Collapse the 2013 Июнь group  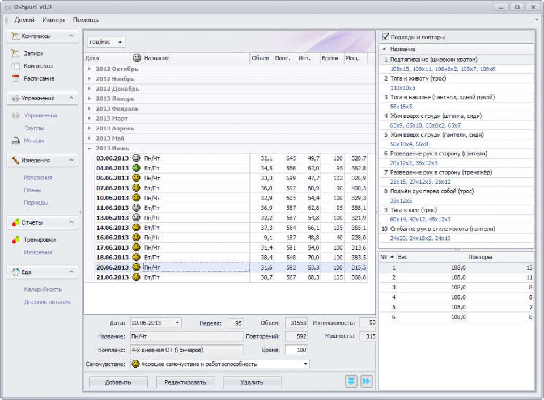pyautogui.click(x=89, y=148)
